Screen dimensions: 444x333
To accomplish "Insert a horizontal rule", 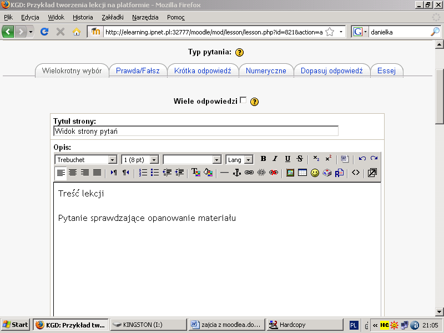I will tap(224, 173).
